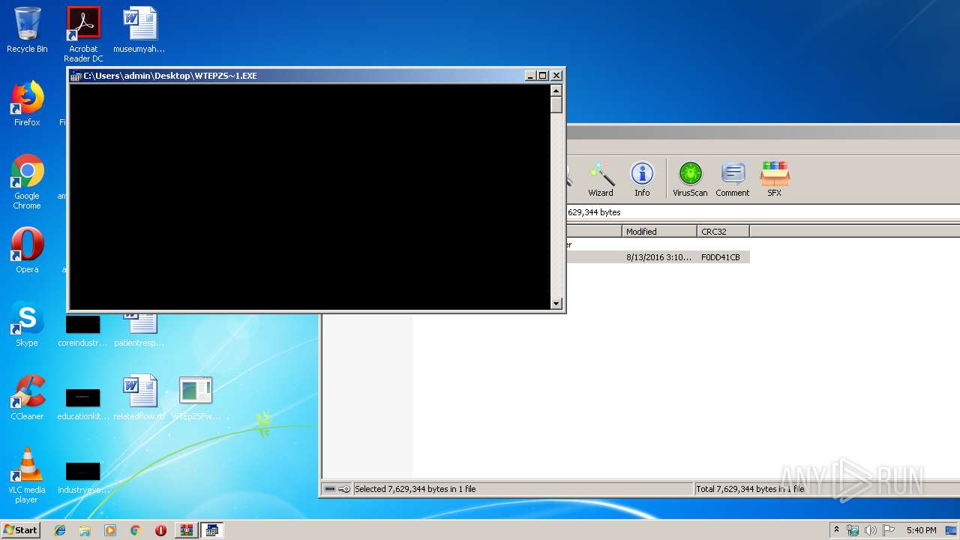
Task: Switch to WinRAR via taskbar button
Action: pos(186,530)
